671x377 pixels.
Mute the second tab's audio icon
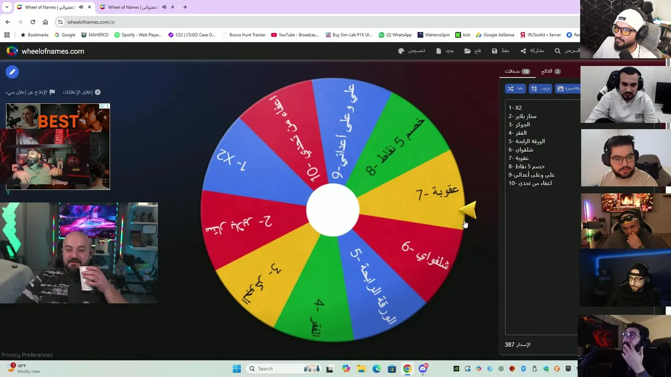164,7
